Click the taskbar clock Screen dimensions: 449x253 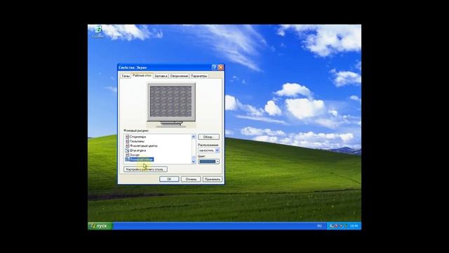point(354,226)
